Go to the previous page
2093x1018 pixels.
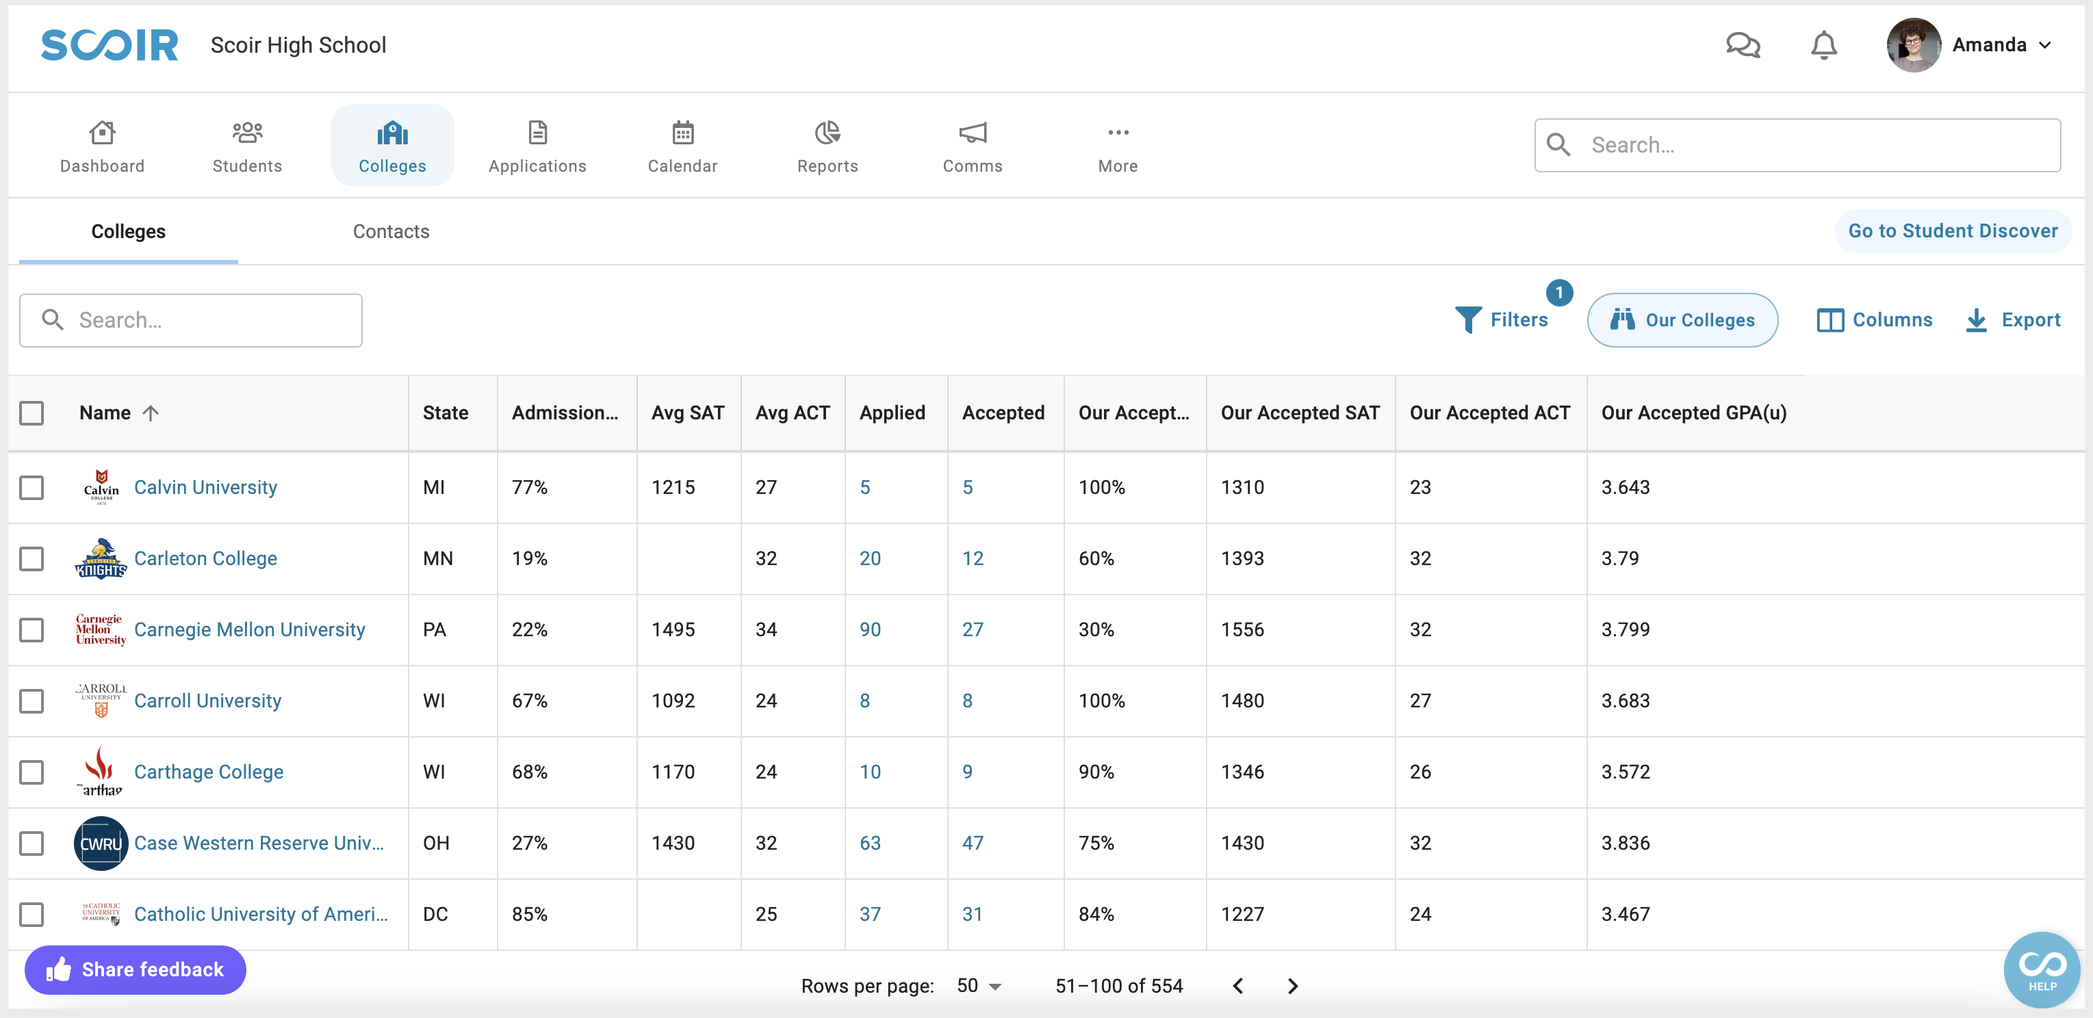tap(1237, 987)
